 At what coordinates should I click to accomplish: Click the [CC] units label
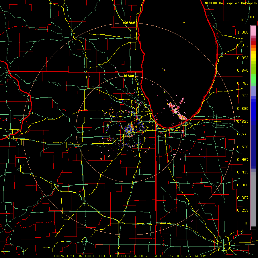pos(245,20)
